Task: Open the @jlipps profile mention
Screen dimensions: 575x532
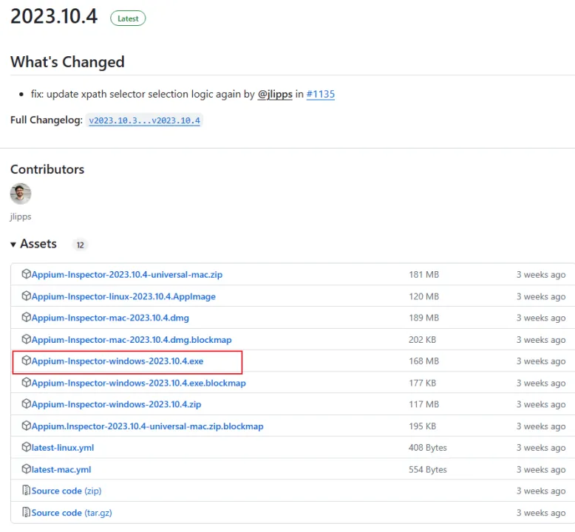Action: [x=275, y=95]
